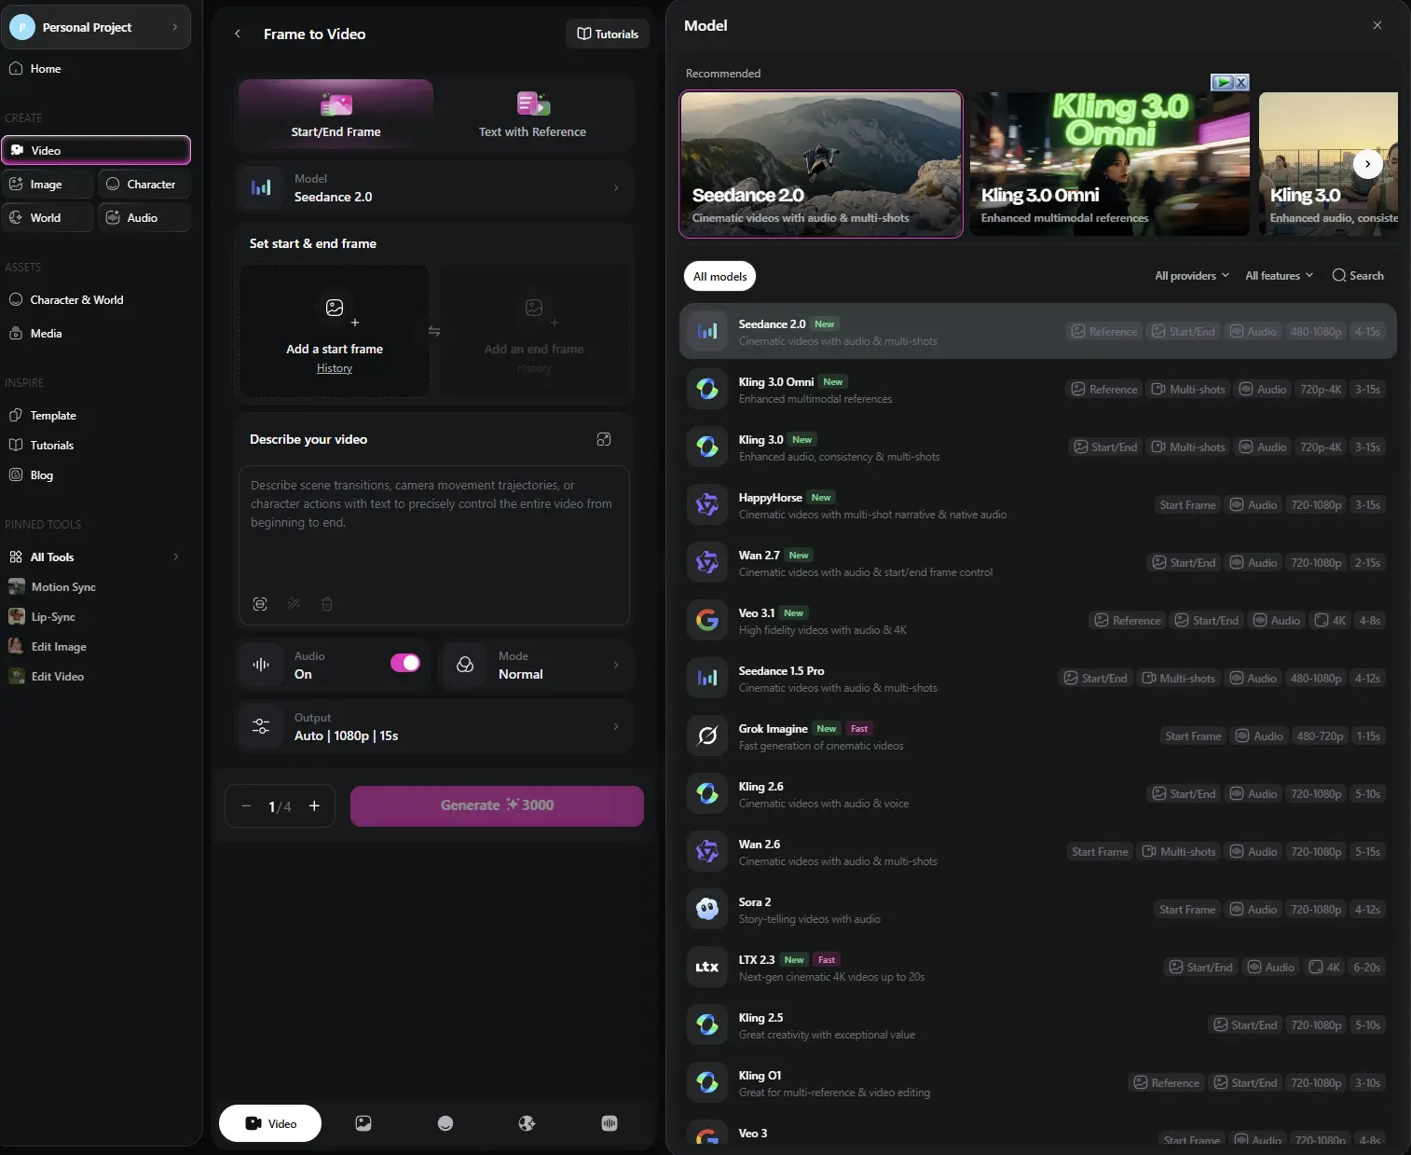Choose Sora 2 model row
1411x1155 pixels.
1038,910
